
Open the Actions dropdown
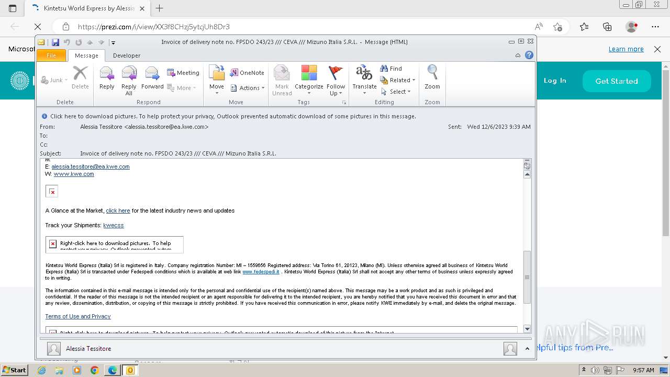click(248, 88)
